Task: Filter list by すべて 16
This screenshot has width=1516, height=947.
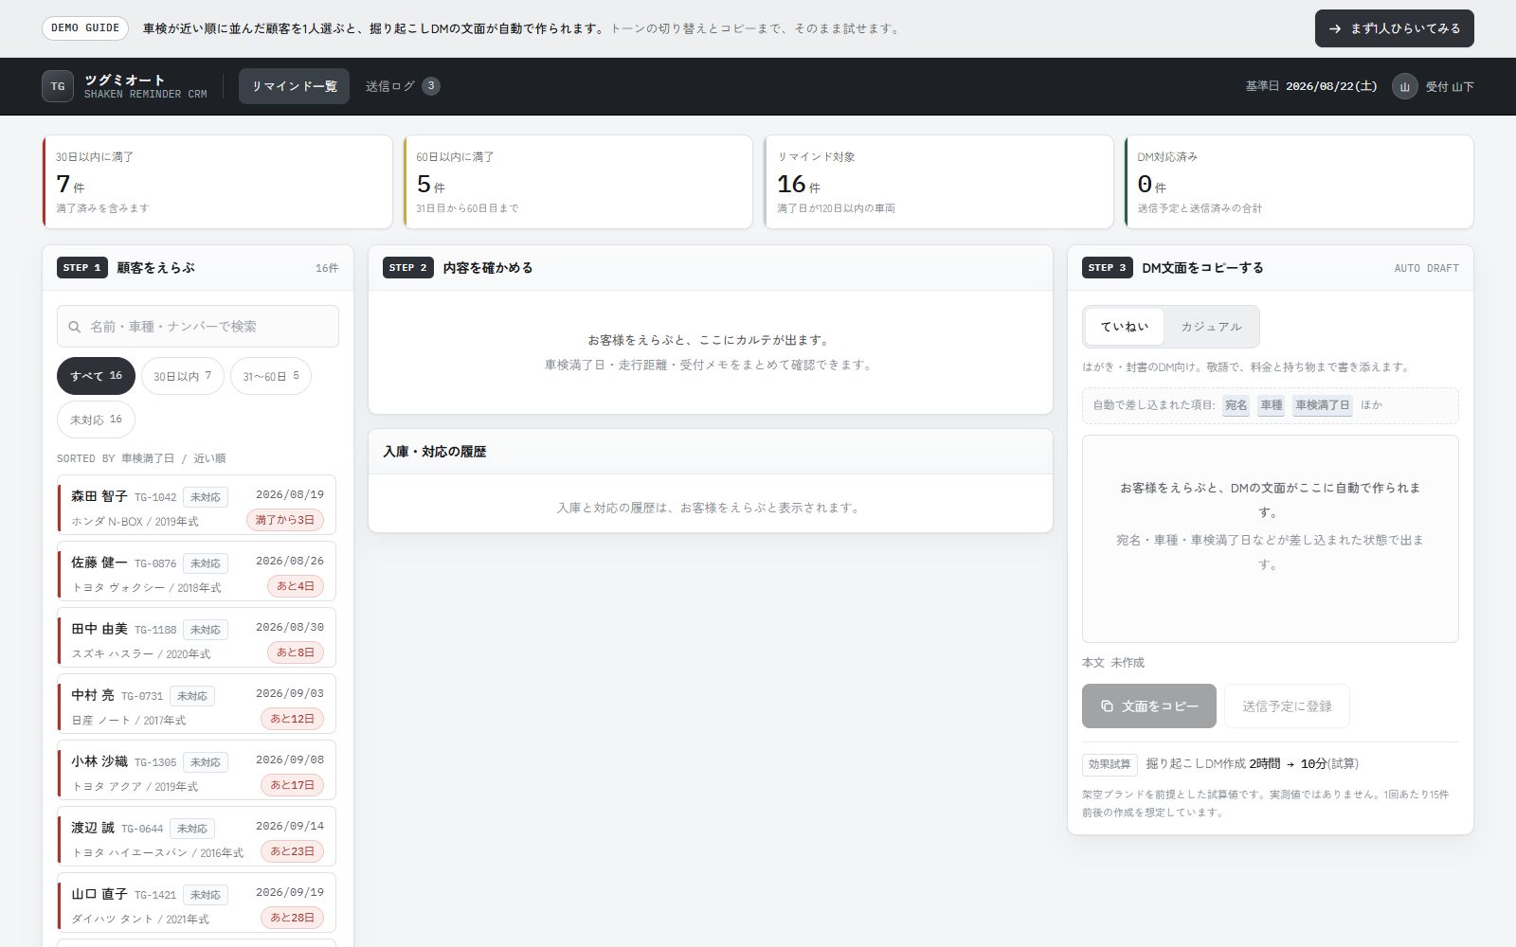Action: click(96, 376)
